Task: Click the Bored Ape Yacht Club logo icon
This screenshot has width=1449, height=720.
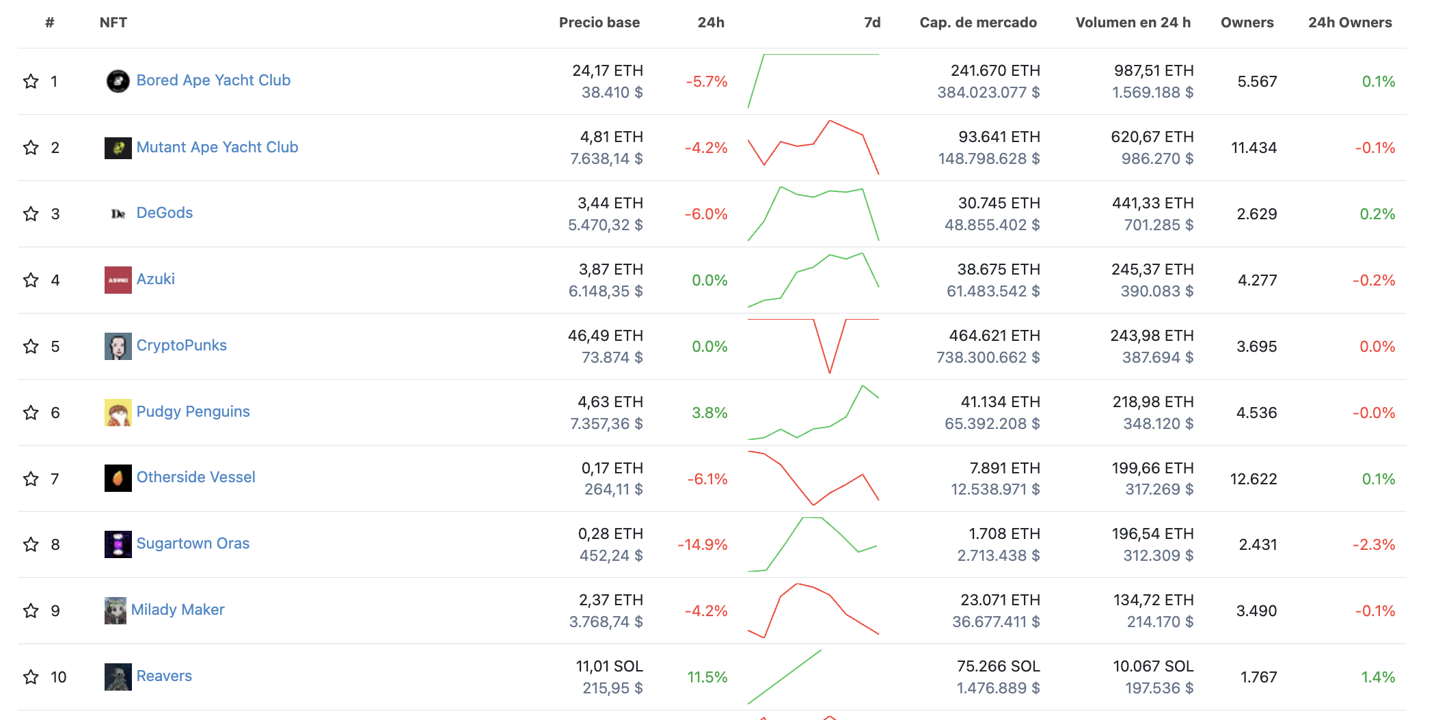Action: pyautogui.click(x=118, y=81)
